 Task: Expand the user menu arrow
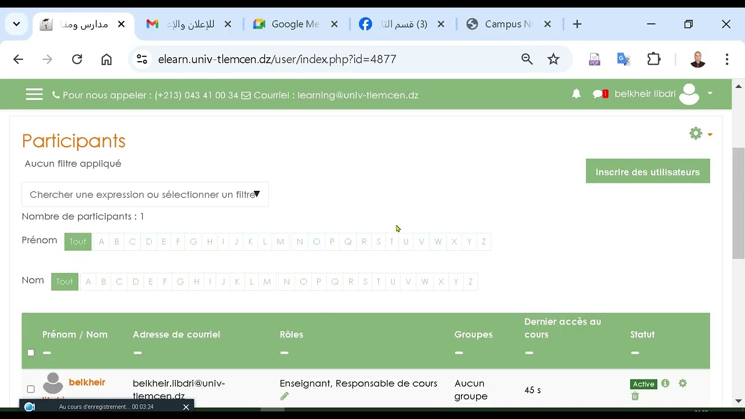(710, 93)
